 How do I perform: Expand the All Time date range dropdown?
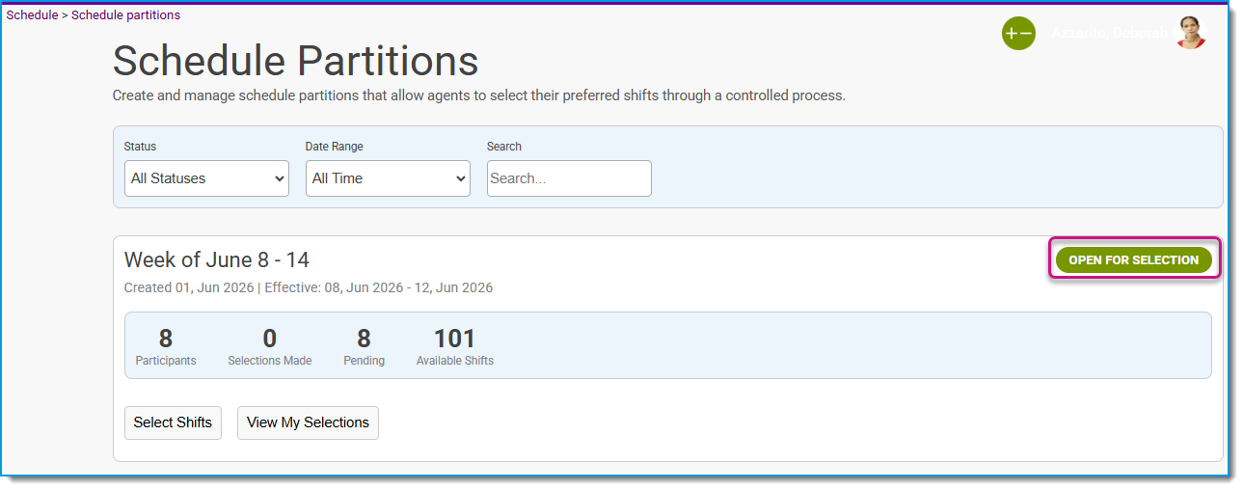tap(388, 178)
